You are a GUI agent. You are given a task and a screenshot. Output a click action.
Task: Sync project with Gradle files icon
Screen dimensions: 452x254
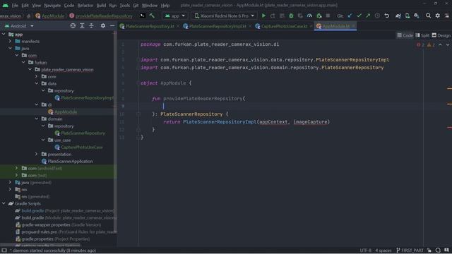[x=398, y=16]
